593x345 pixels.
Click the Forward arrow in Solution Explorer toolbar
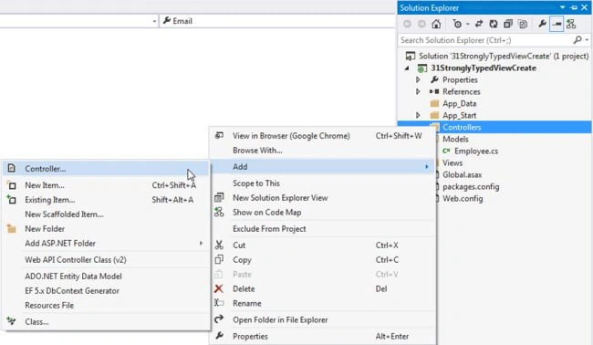coord(421,25)
